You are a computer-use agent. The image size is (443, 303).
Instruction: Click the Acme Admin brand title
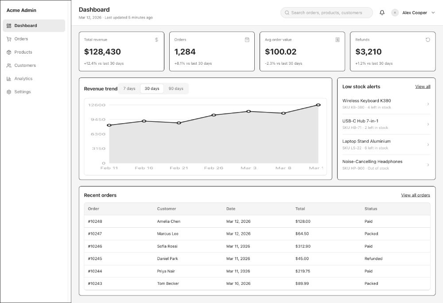coord(21,10)
